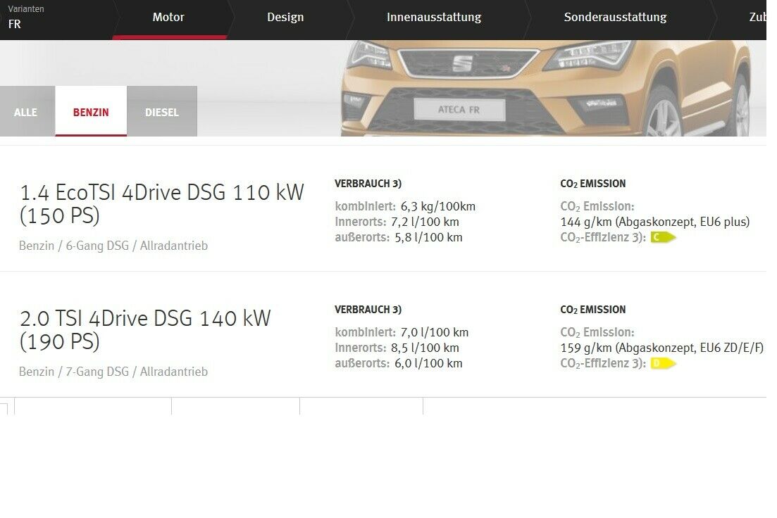The image size is (777, 518).
Task: Open the Motor configuration step
Action: (168, 18)
